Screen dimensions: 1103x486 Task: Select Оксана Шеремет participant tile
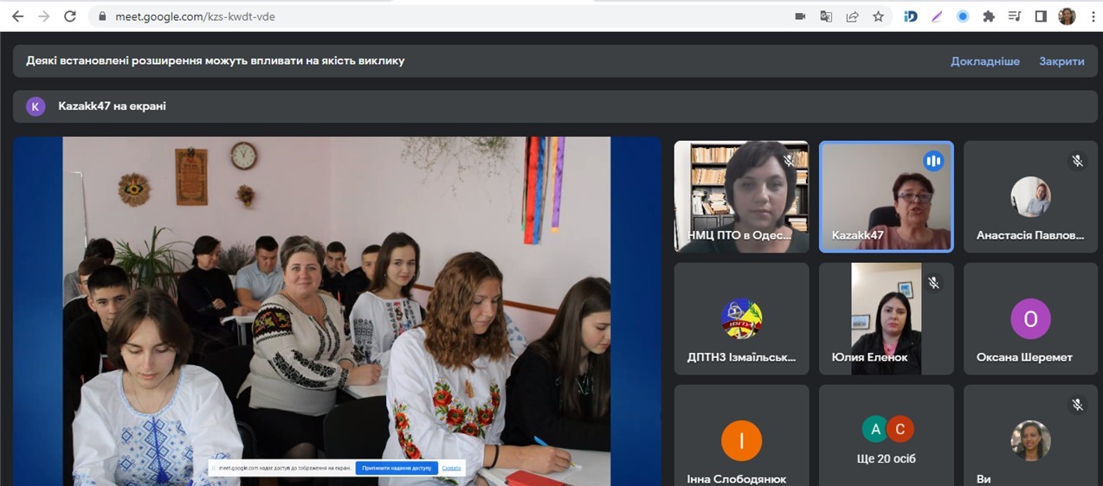[x=1030, y=319]
